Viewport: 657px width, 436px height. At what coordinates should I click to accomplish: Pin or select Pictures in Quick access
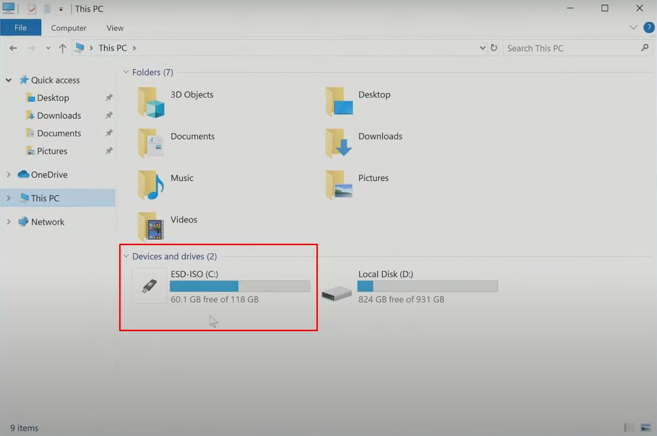pos(52,151)
